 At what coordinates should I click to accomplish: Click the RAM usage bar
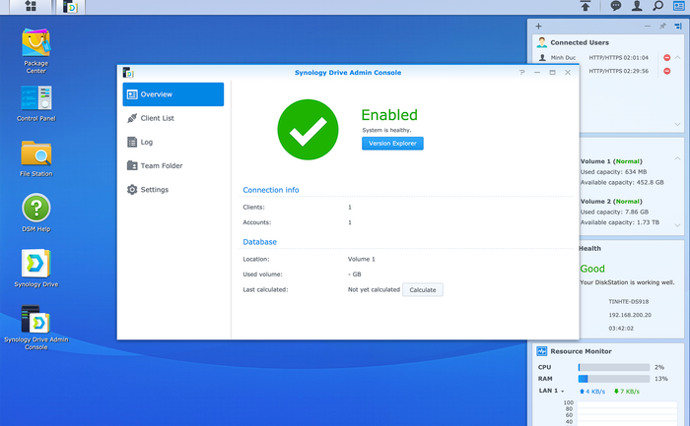[x=614, y=379]
